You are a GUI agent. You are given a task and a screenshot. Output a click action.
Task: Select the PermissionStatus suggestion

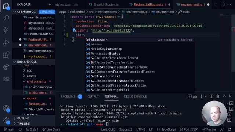[140, 54]
